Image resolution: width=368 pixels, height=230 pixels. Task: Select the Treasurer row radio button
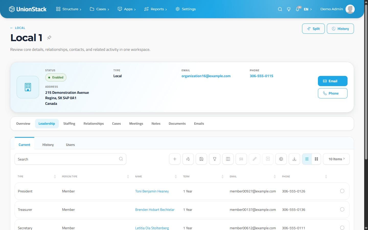tap(342, 209)
